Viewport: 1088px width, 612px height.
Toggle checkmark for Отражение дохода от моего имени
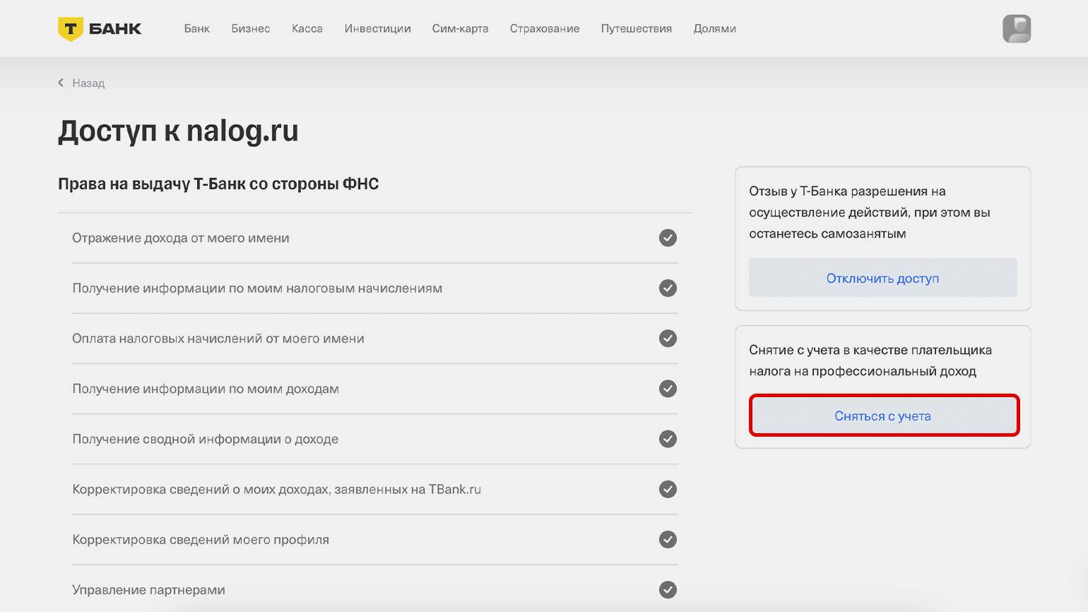[668, 238]
